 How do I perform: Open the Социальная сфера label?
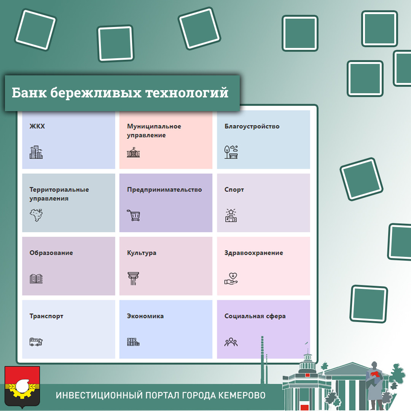pos(255,316)
